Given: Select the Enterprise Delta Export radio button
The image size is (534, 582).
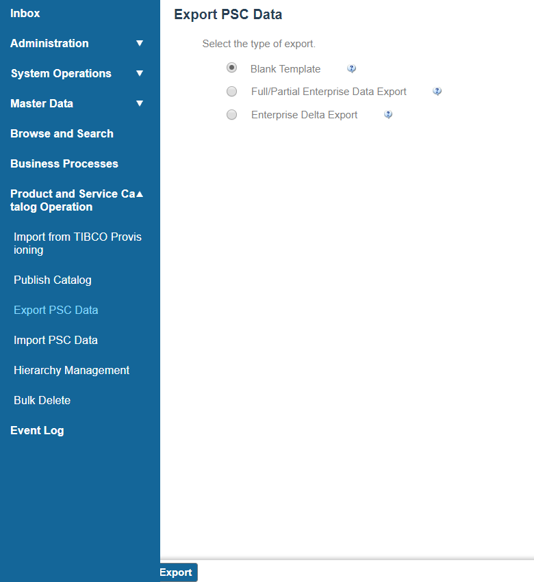Looking at the screenshot, I should click(x=231, y=115).
